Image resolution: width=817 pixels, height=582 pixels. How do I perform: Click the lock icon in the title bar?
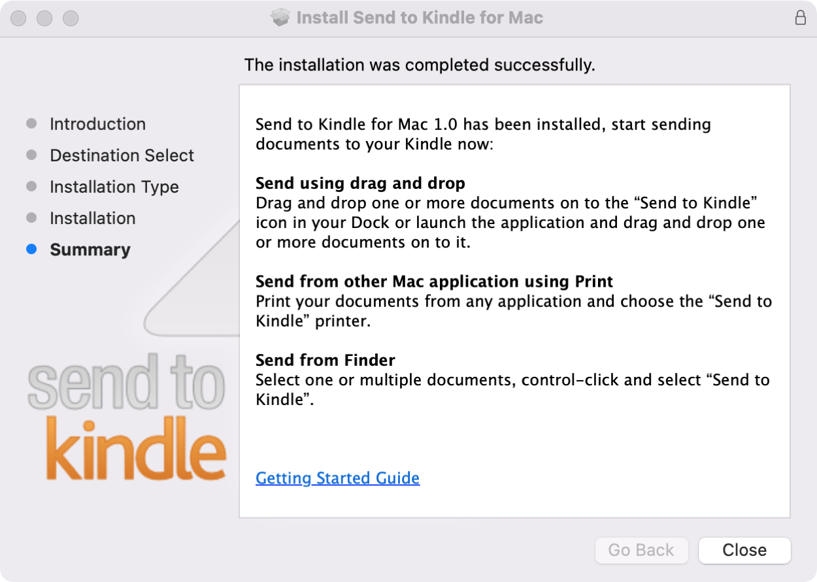click(x=800, y=18)
